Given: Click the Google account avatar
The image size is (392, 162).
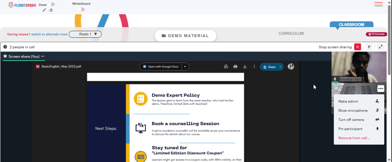Looking at the screenshot, I should [291, 67].
